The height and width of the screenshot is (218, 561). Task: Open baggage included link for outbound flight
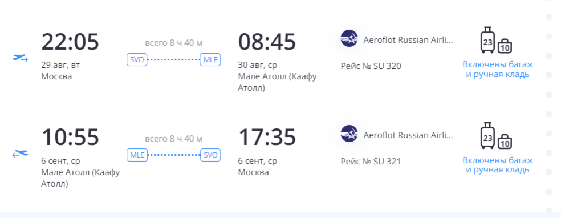pyautogui.click(x=498, y=70)
